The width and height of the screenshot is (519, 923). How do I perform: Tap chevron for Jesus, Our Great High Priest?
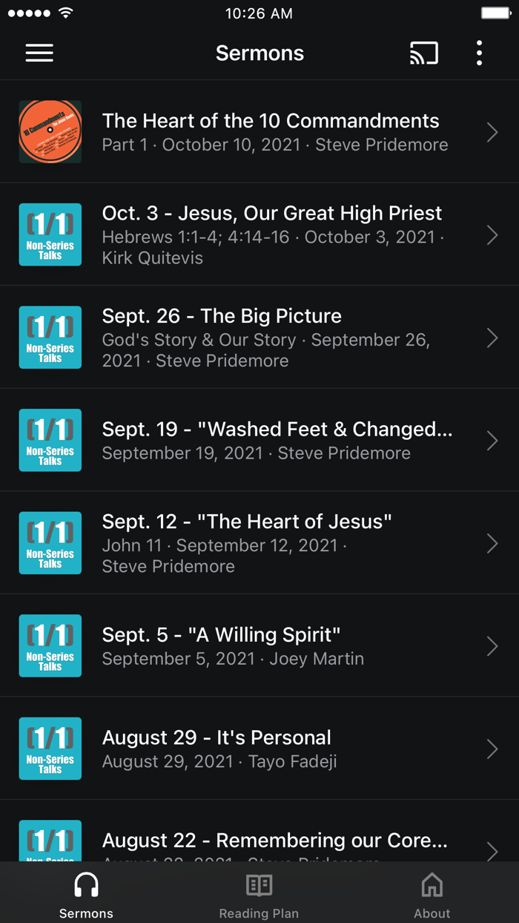[x=492, y=235]
